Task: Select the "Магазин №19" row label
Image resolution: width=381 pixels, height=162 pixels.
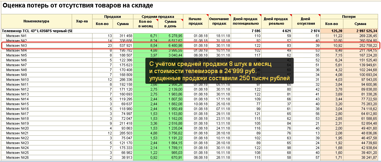Action: (17, 123)
